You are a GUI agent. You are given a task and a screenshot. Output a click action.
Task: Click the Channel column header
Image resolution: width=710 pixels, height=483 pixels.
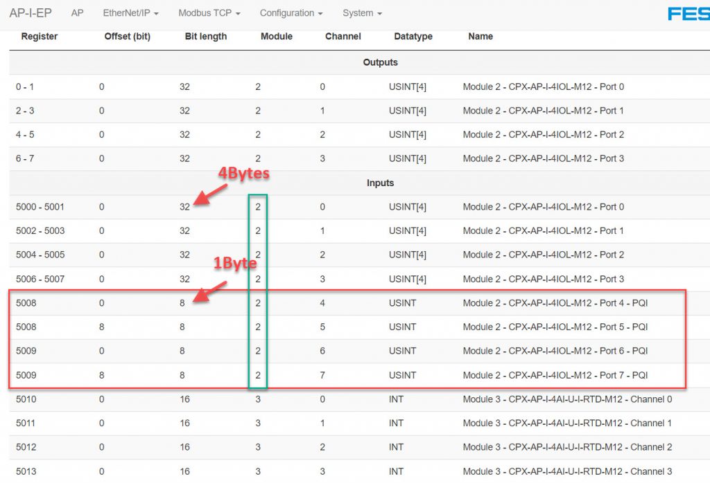tap(343, 36)
